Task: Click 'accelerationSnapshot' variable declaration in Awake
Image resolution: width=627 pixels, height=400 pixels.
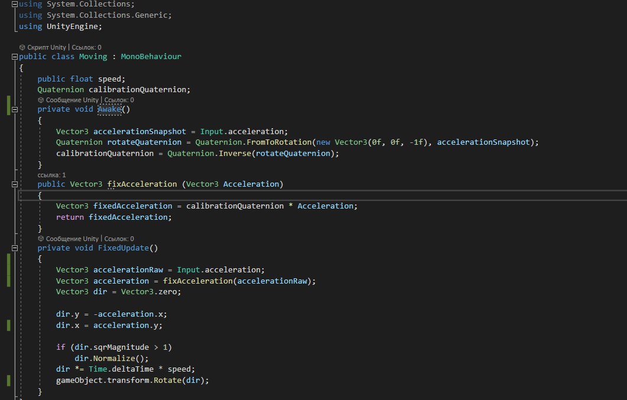Action: pos(139,132)
